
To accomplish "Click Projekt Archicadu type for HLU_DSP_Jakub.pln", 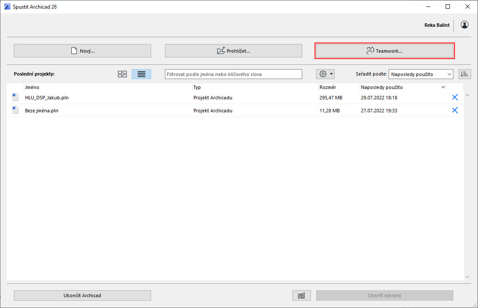I will coord(213,98).
